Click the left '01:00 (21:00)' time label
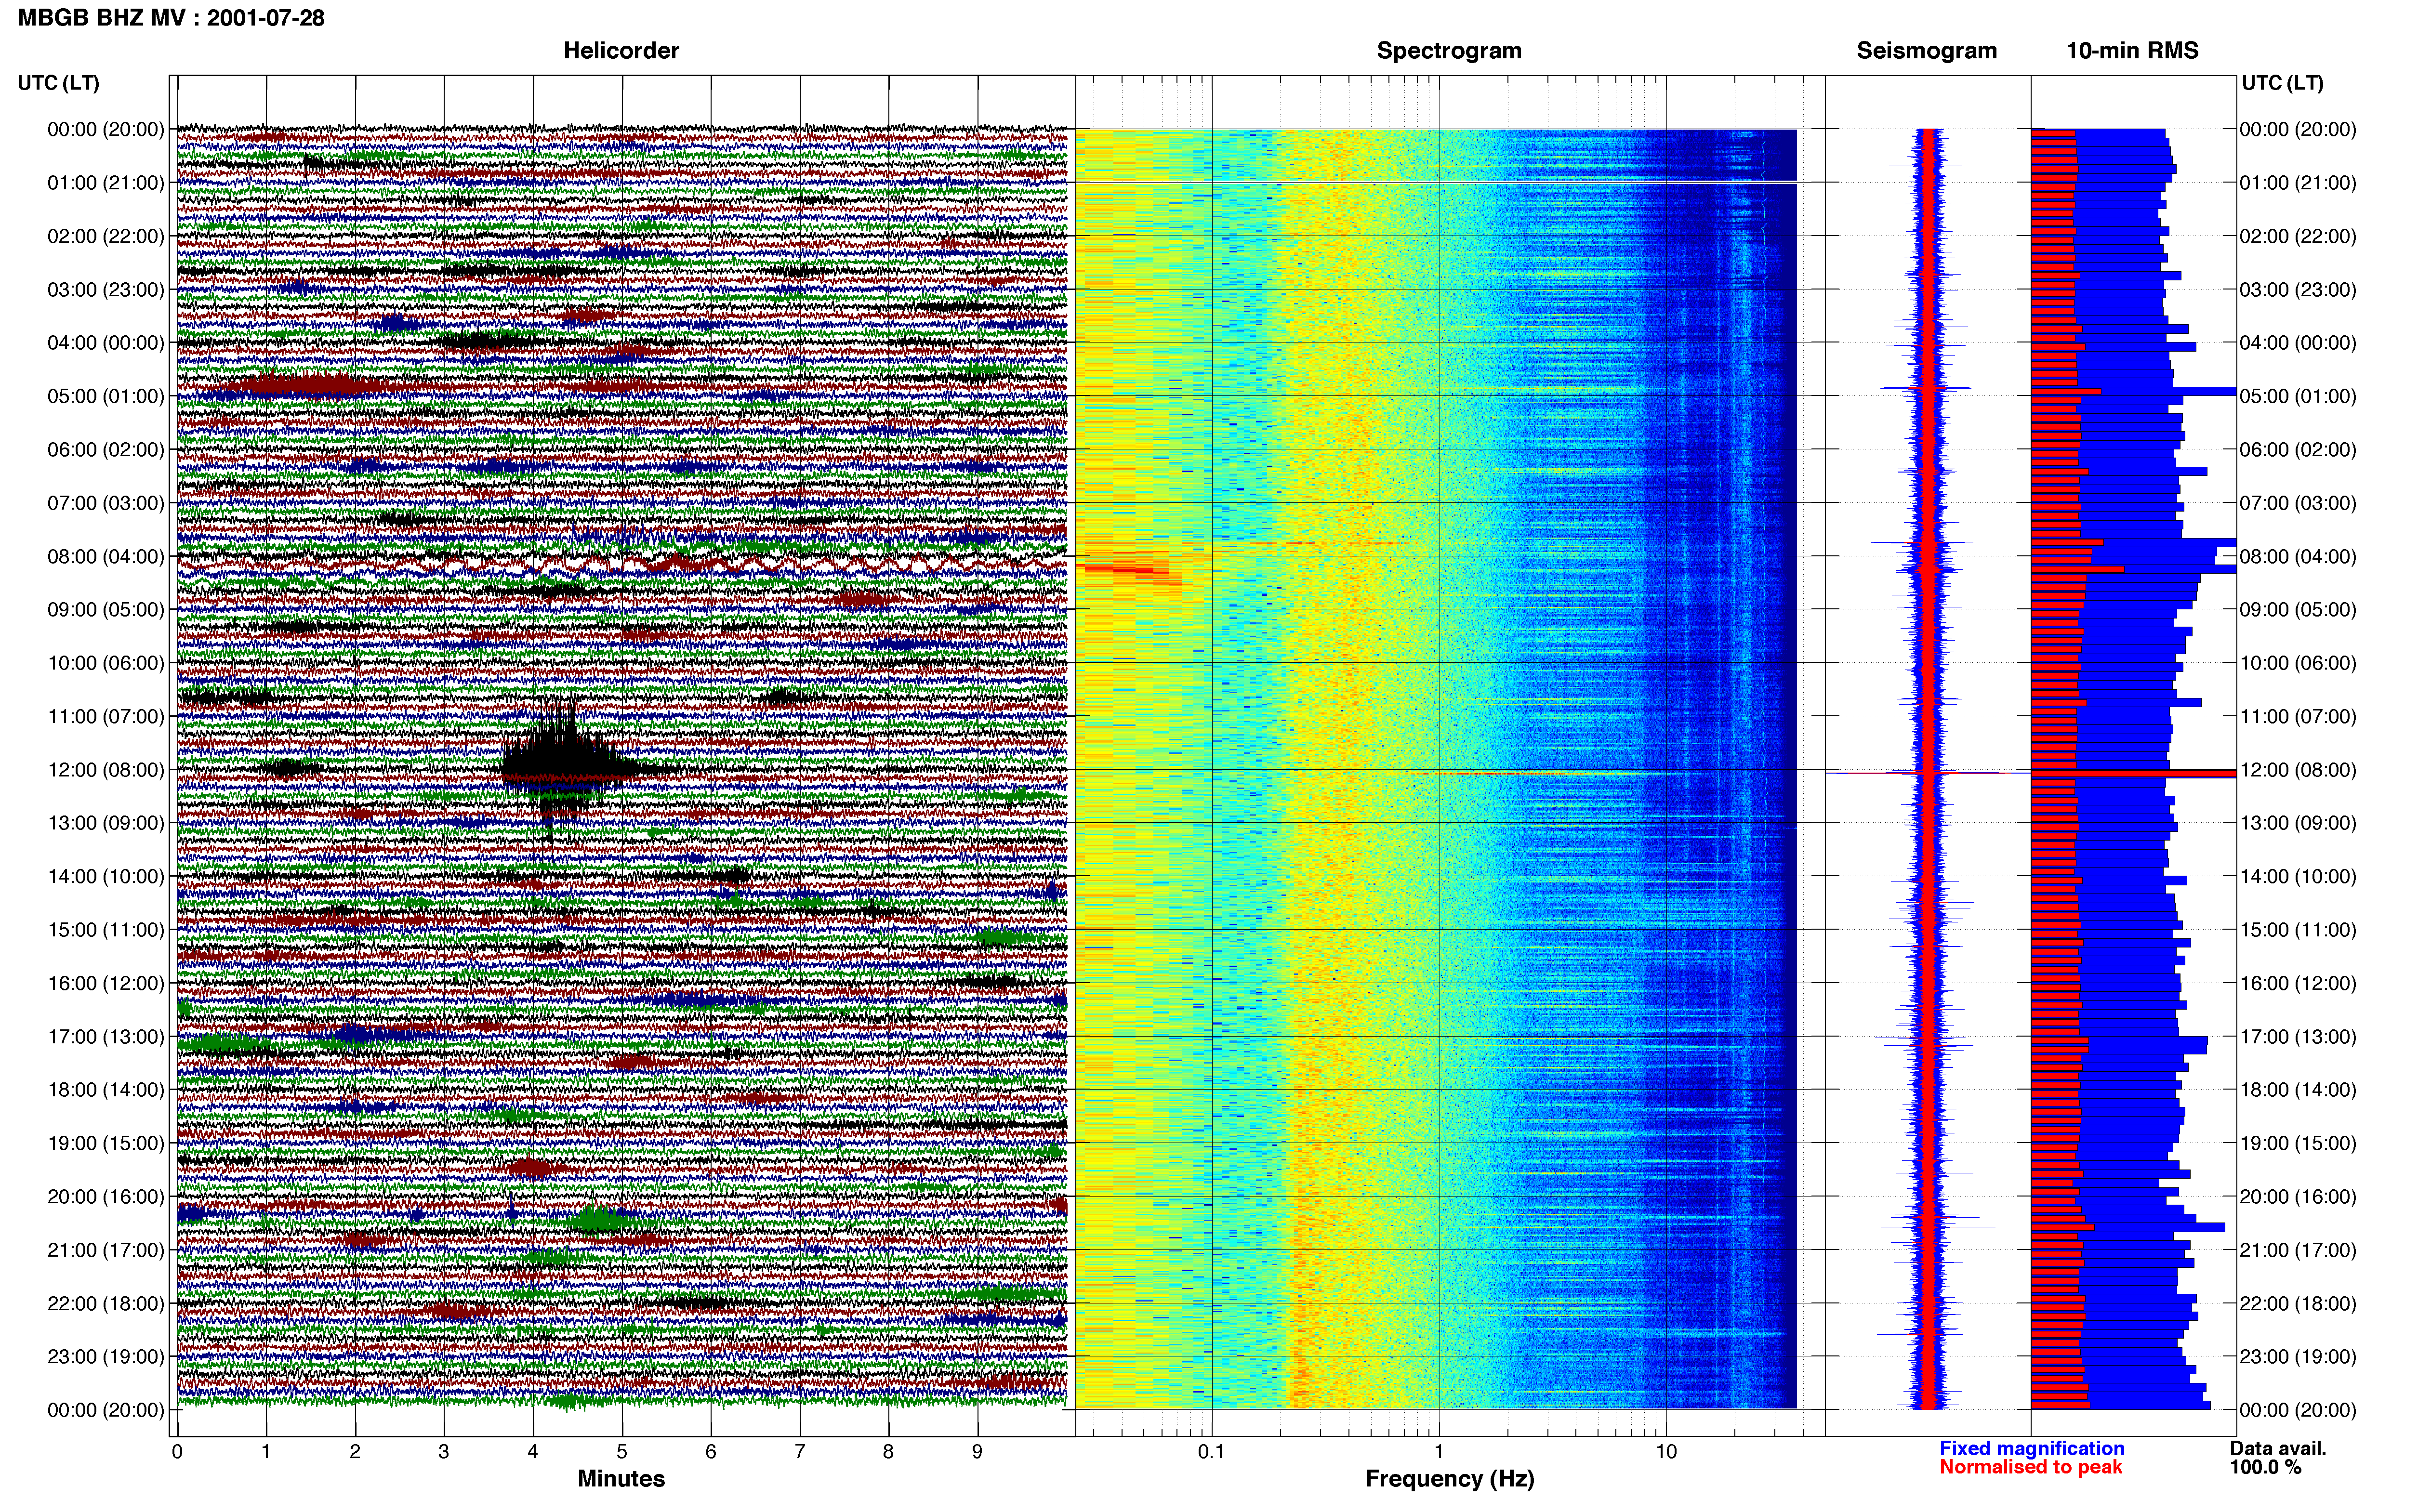The image size is (2418, 1512). point(105,183)
